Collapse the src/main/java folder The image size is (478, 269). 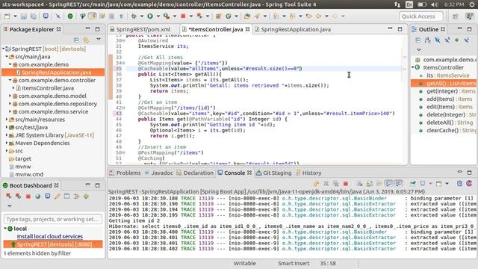7,57
